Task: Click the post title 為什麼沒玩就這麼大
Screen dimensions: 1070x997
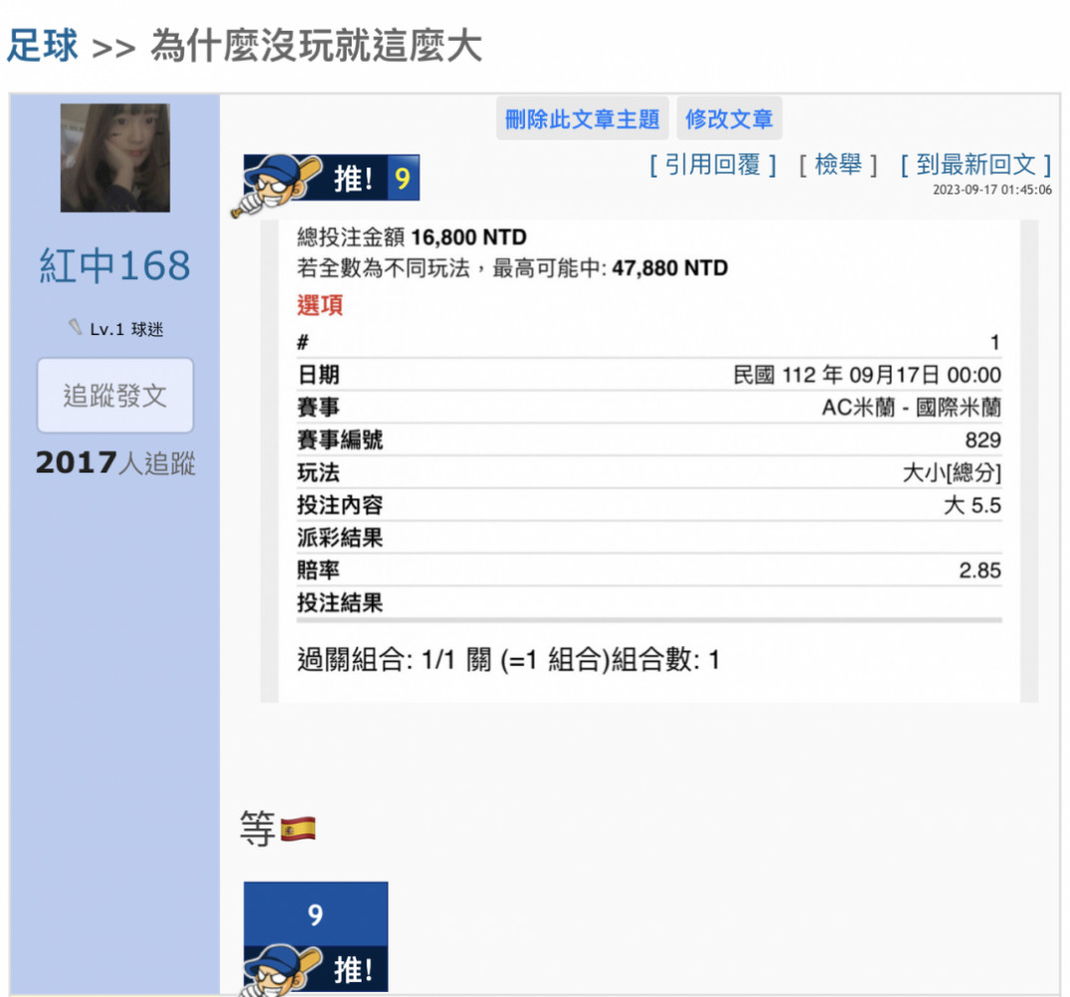Action: tap(317, 46)
